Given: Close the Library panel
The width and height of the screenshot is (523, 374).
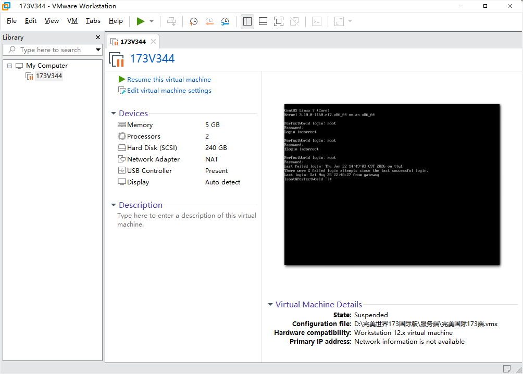Looking at the screenshot, I should [x=98, y=38].
